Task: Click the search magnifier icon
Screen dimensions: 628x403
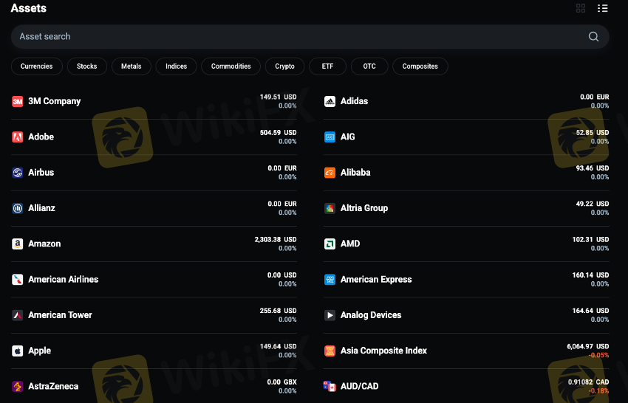Action: (x=593, y=37)
